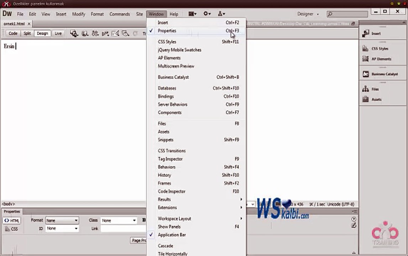Click the Properties panel help icon
408x256 pixels.
click(x=354, y=219)
